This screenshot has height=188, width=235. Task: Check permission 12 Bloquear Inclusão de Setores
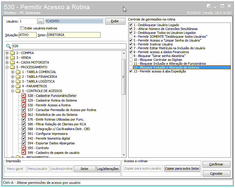tap(131, 67)
